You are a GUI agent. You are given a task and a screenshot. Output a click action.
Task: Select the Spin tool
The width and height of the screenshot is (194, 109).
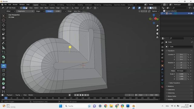tap(3, 83)
